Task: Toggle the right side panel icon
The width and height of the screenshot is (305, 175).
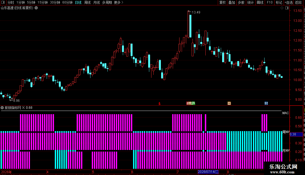Action: [287, 8]
